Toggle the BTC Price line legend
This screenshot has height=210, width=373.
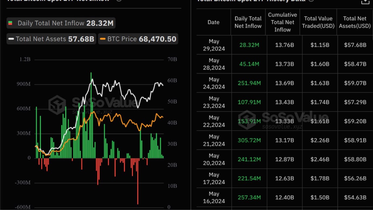pos(138,39)
